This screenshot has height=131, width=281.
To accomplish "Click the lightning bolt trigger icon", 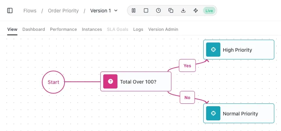I will (195, 11).
